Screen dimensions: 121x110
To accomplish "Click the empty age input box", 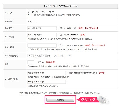I will [31, 62].
